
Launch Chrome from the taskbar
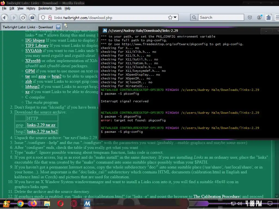[x=20, y=204]
